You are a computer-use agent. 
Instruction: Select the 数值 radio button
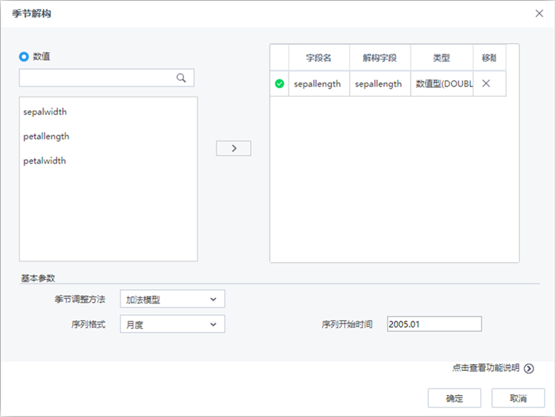[26, 56]
